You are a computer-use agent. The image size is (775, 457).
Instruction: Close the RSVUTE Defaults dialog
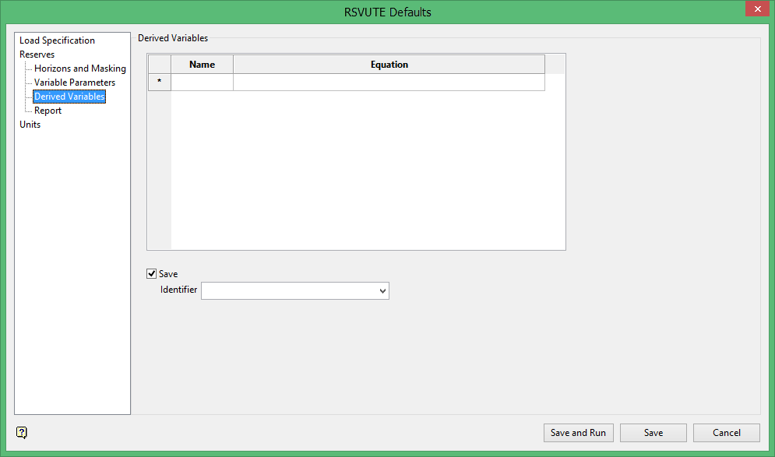coord(757,9)
